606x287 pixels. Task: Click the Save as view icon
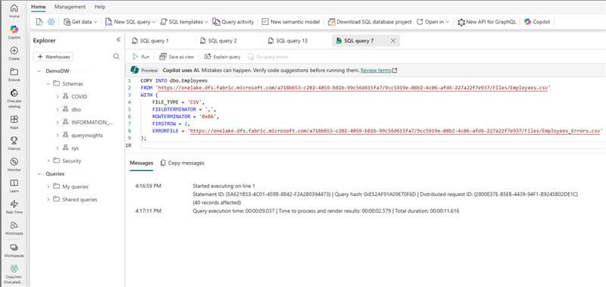[x=163, y=57]
